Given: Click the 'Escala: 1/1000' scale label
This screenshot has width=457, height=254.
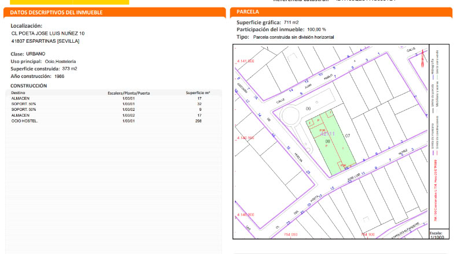Looking at the screenshot, I should click(x=437, y=235).
